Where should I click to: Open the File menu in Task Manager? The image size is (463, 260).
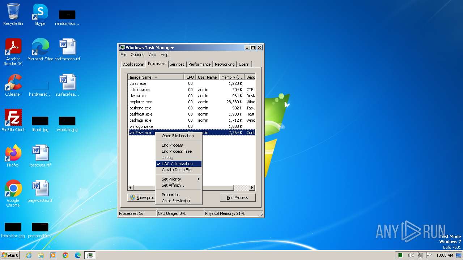pyautogui.click(x=123, y=55)
